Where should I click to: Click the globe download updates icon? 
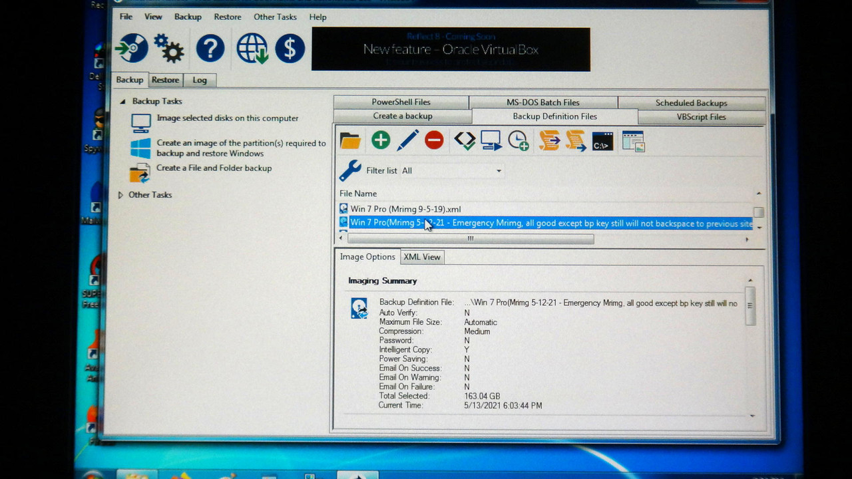[x=252, y=49]
